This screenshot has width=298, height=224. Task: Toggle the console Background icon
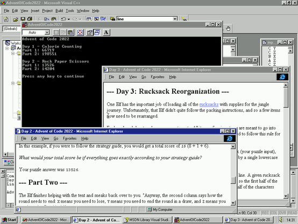(x=97, y=32)
